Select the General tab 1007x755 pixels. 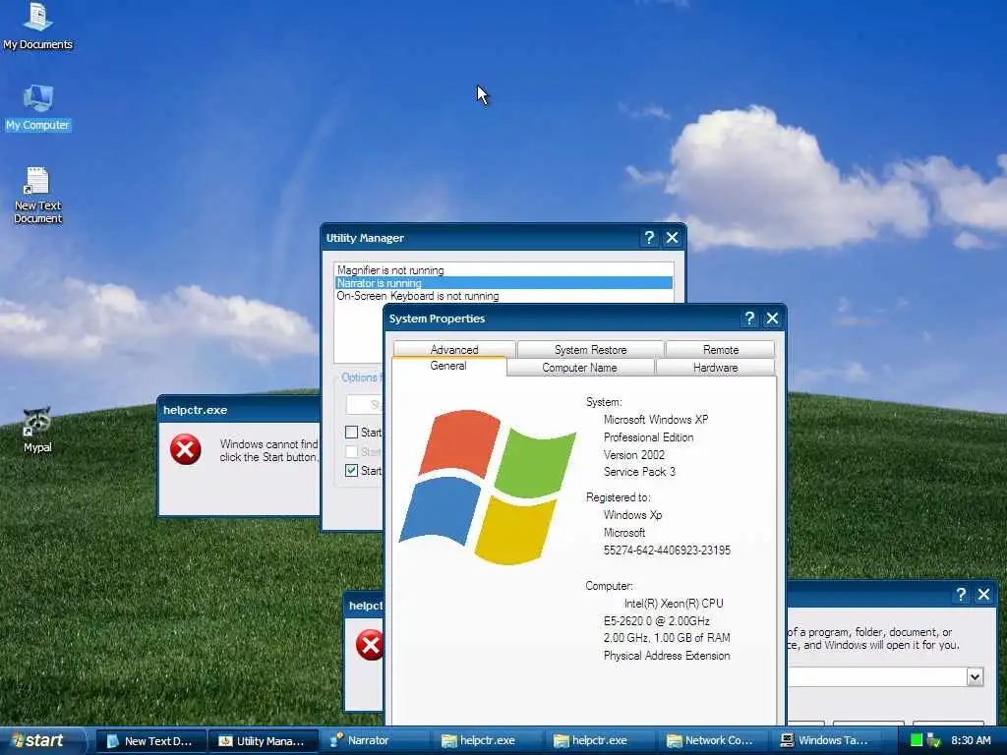pos(448,366)
